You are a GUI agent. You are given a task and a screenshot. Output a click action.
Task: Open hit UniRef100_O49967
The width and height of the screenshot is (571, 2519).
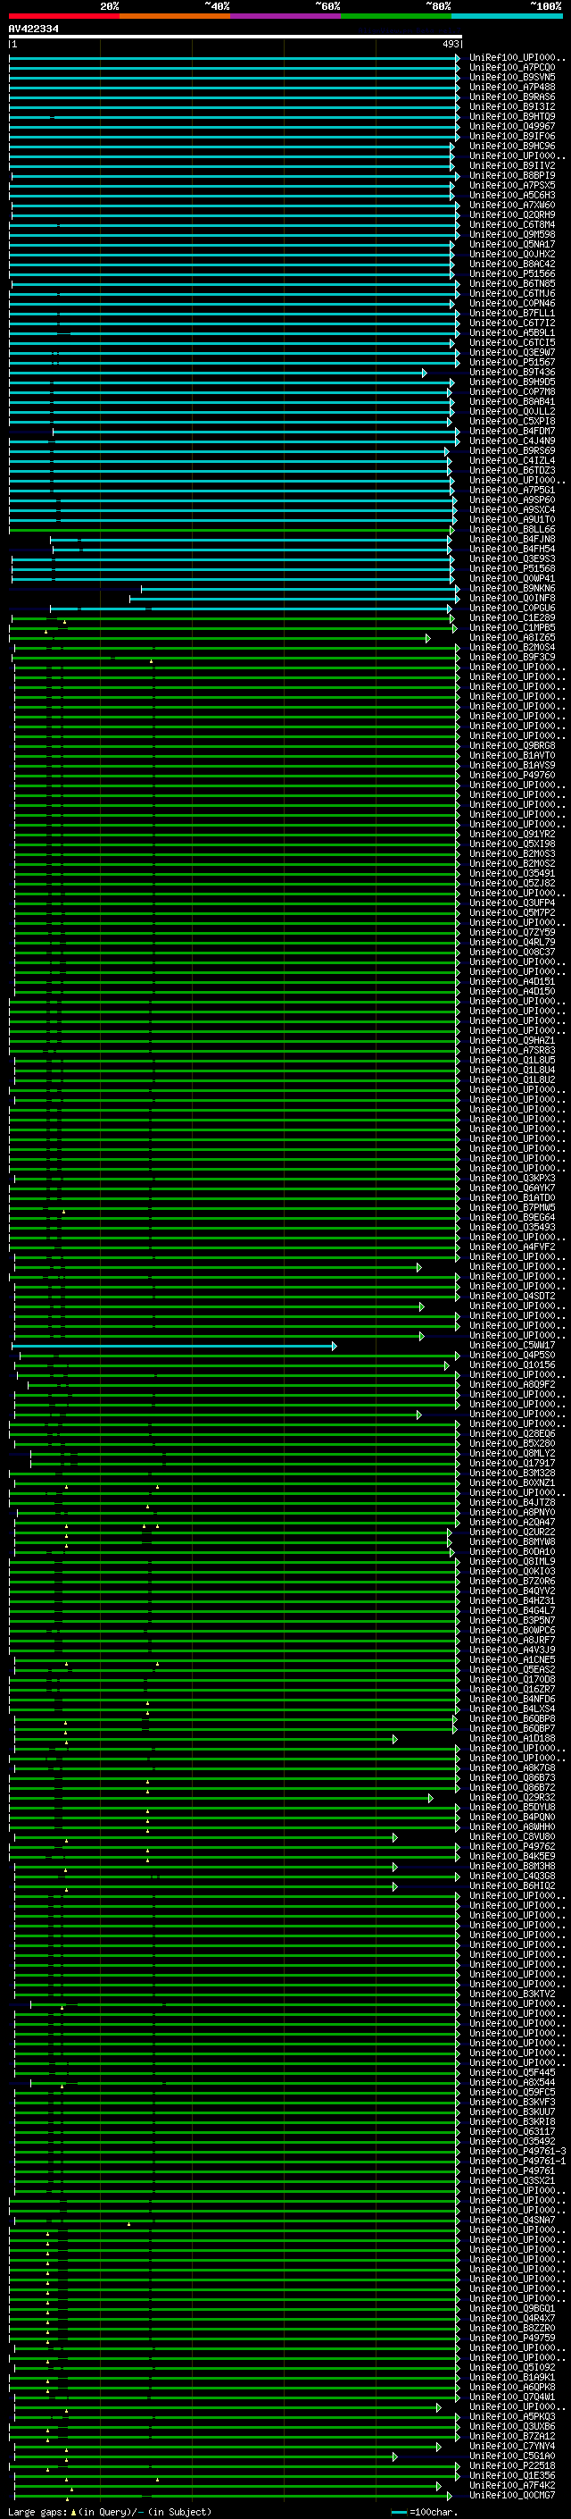pyautogui.click(x=512, y=126)
